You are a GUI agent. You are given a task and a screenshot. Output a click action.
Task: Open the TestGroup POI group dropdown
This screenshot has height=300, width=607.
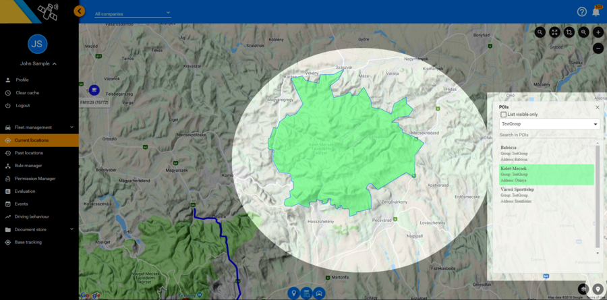(x=550, y=124)
